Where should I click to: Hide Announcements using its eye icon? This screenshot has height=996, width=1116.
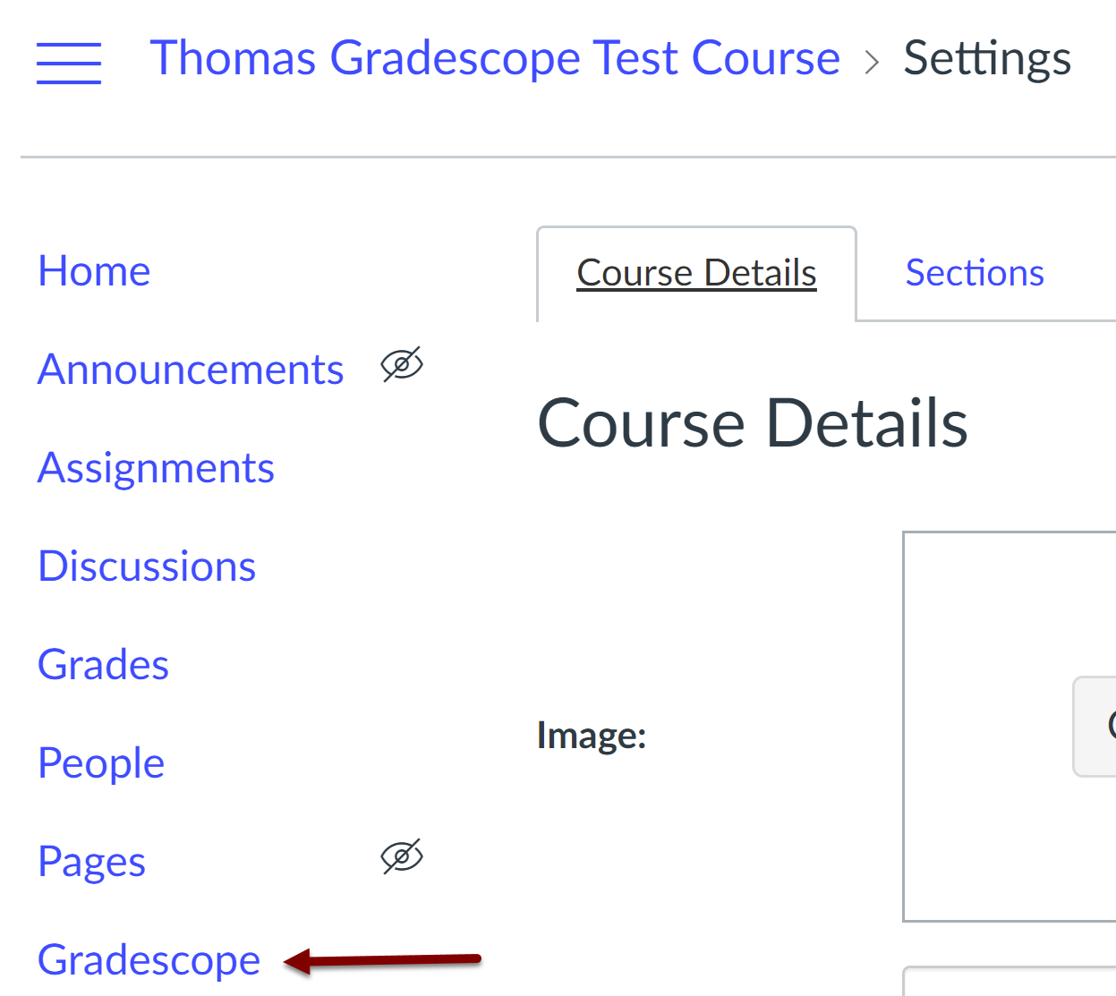point(402,365)
